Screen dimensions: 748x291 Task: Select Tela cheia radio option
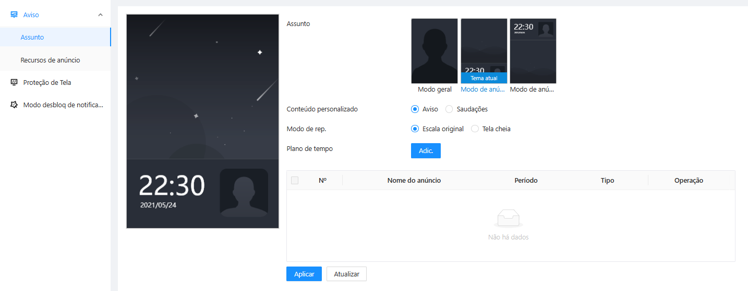475,129
